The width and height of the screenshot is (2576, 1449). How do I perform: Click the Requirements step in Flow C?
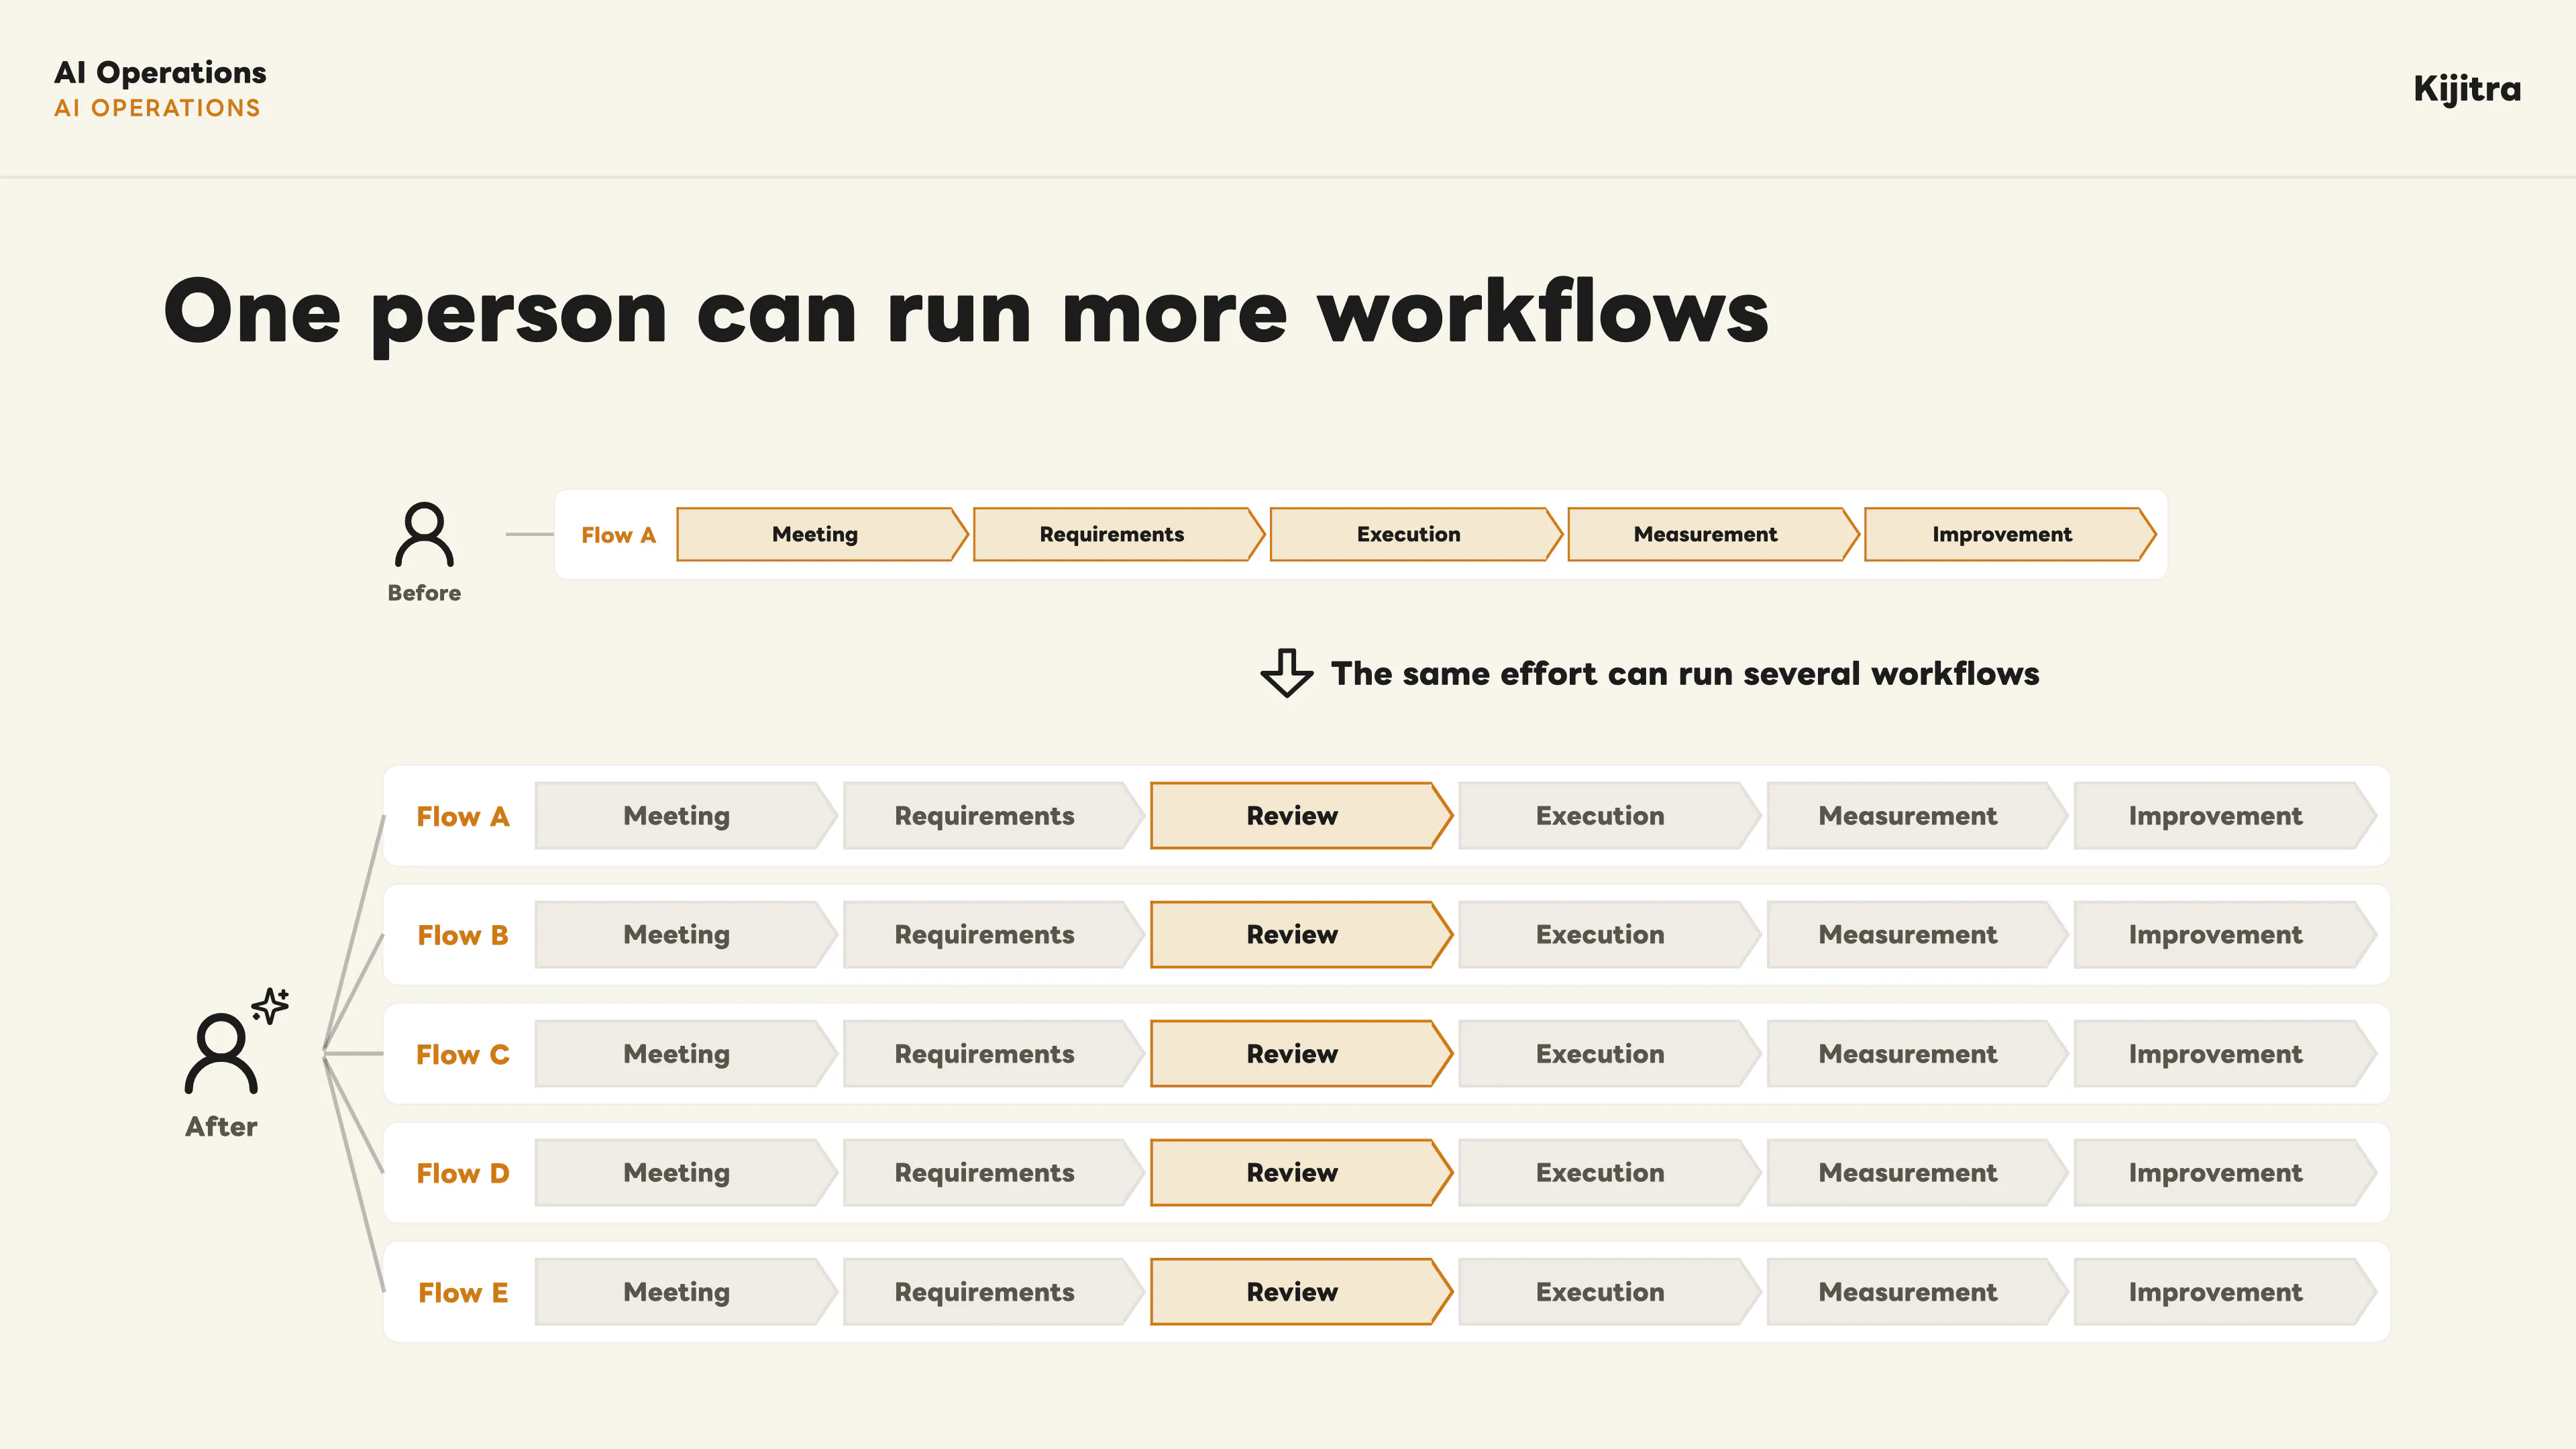[x=994, y=1054]
